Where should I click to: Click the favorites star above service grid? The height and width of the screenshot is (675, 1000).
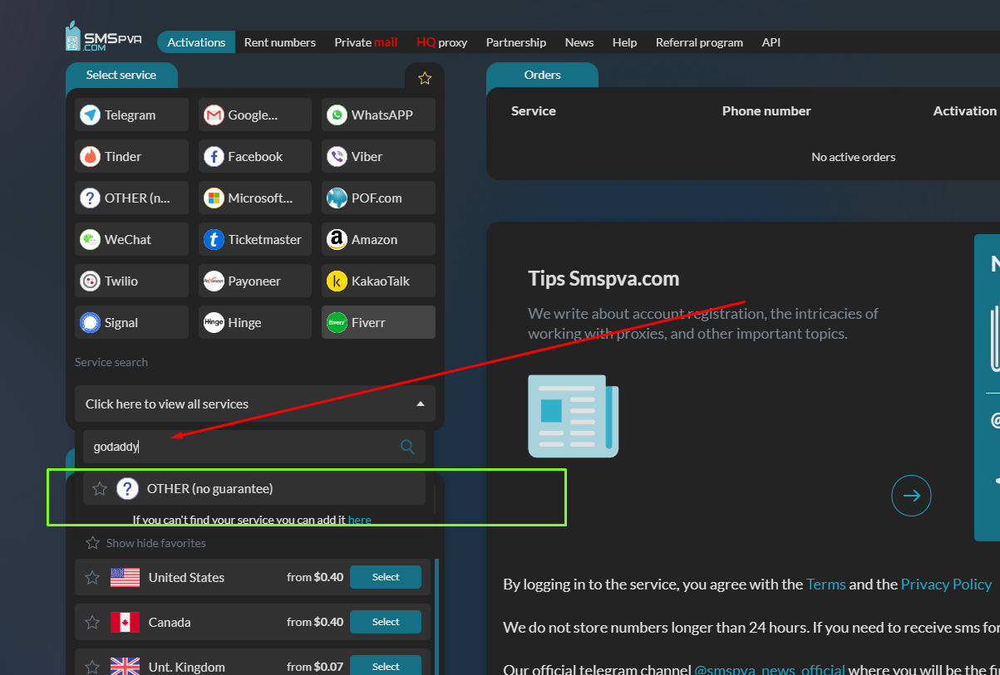[x=425, y=78]
